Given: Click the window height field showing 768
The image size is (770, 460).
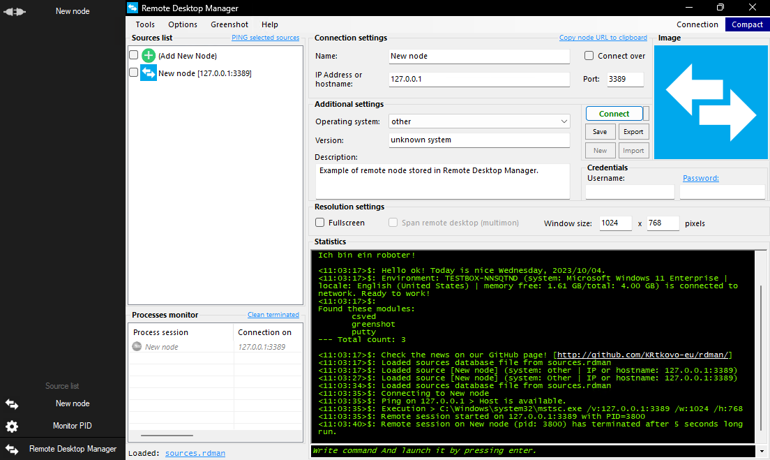Looking at the screenshot, I should pyautogui.click(x=663, y=223).
